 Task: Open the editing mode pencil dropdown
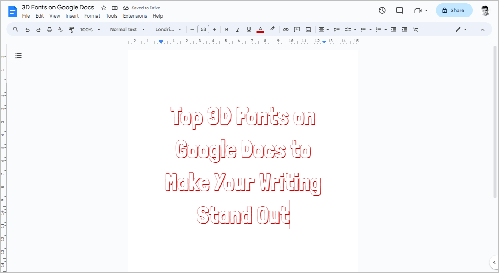coord(461,30)
